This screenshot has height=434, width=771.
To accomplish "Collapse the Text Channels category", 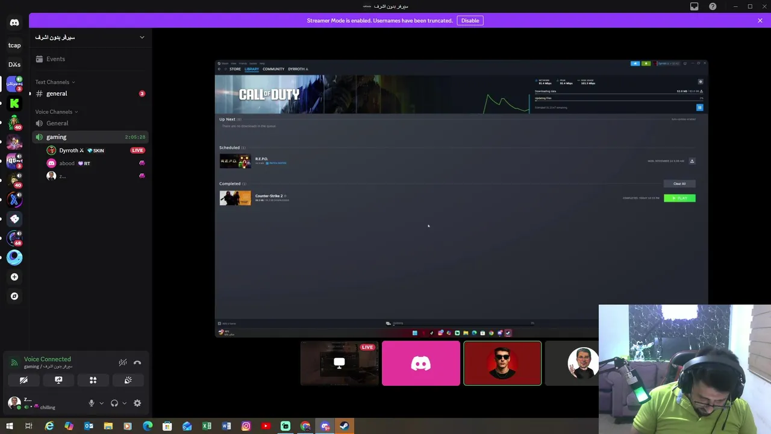I will pos(55,82).
